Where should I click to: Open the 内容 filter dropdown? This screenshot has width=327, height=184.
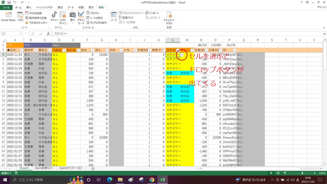[121, 50]
